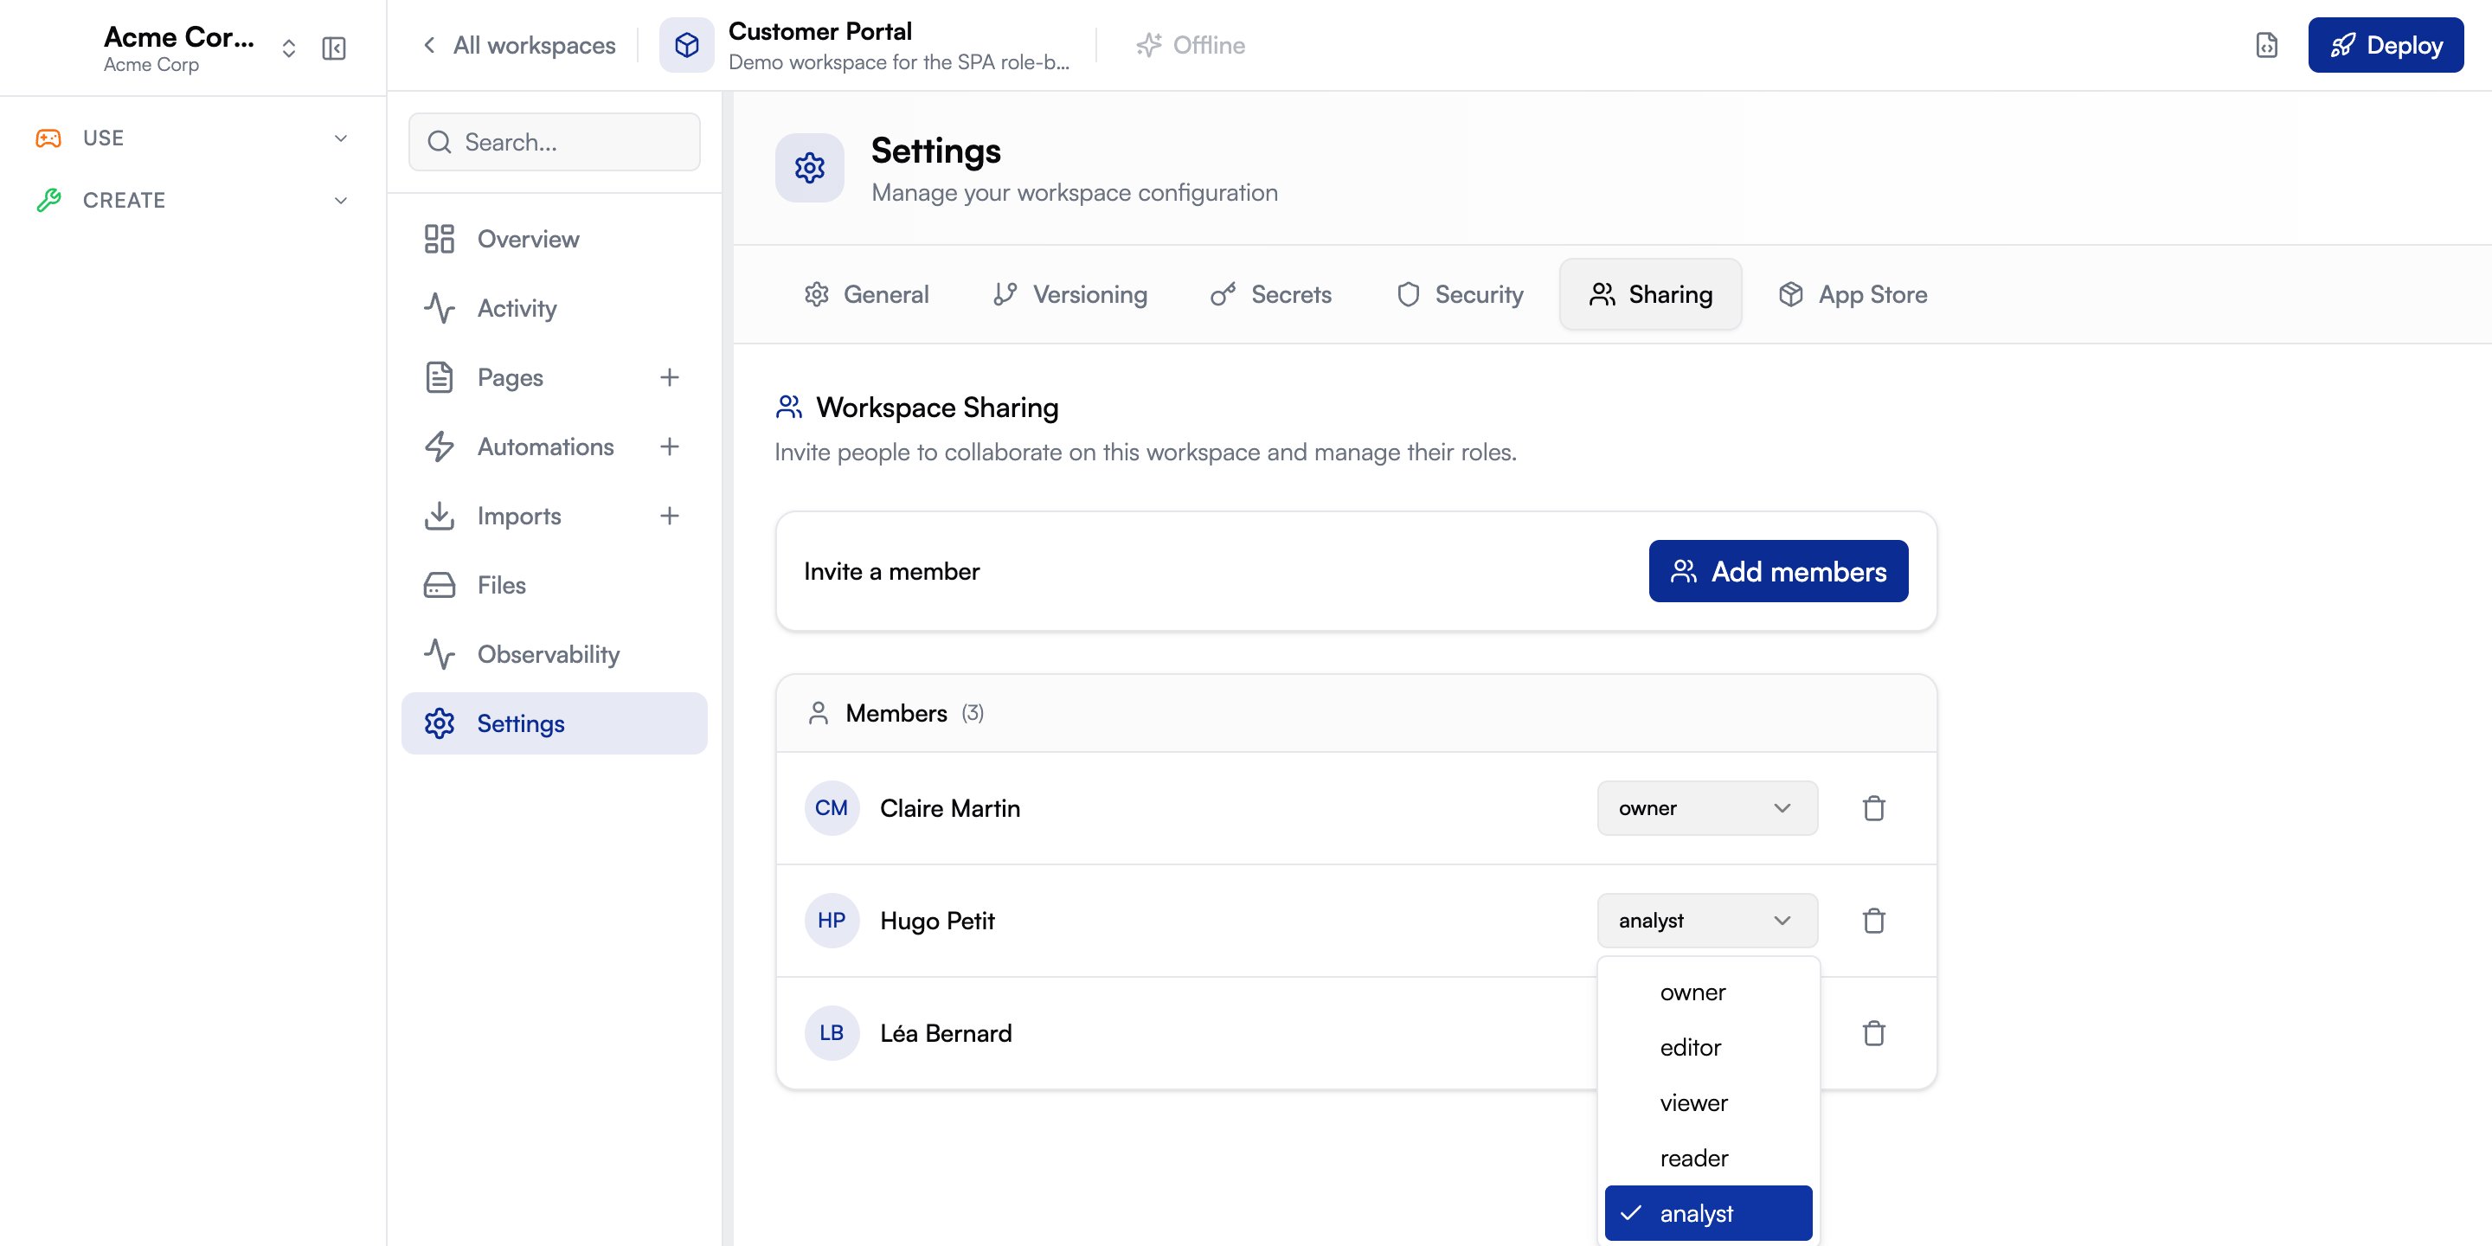The image size is (2492, 1246).
Task: Add a new automation with plus icon
Action: click(670, 447)
